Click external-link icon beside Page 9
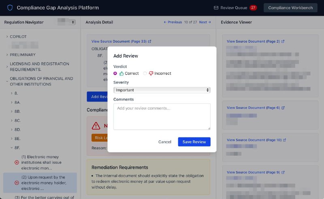Screen dimensions: 324x199 283,172
